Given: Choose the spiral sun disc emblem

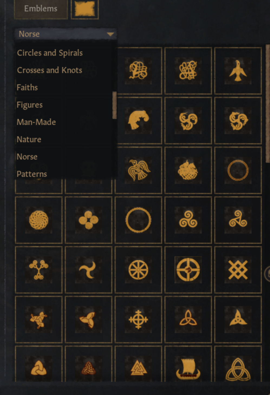Looking at the screenshot, I should click(x=39, y=220).
